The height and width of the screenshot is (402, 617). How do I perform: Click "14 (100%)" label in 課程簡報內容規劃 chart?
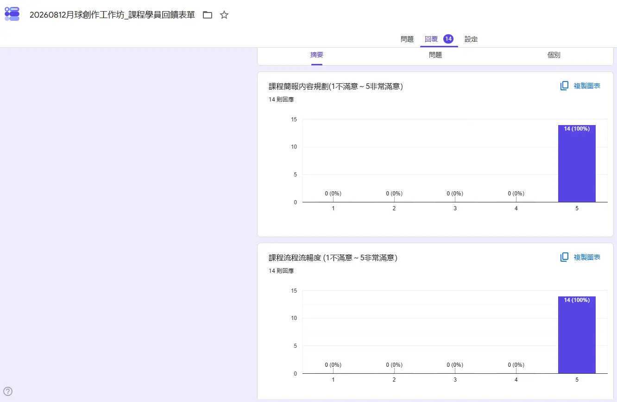point(577,129)
